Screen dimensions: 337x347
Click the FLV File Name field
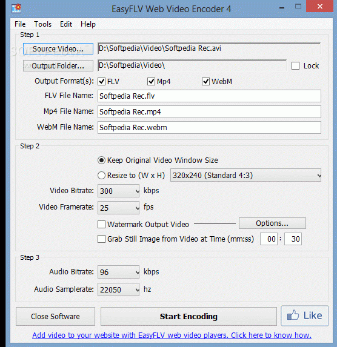pyautogui.click(x=209, y=96)
